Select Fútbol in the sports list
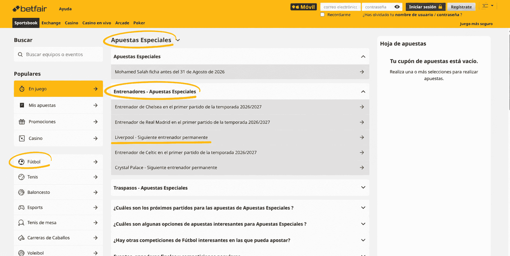This screenshot has width=510, height=256. coord(58,162)
